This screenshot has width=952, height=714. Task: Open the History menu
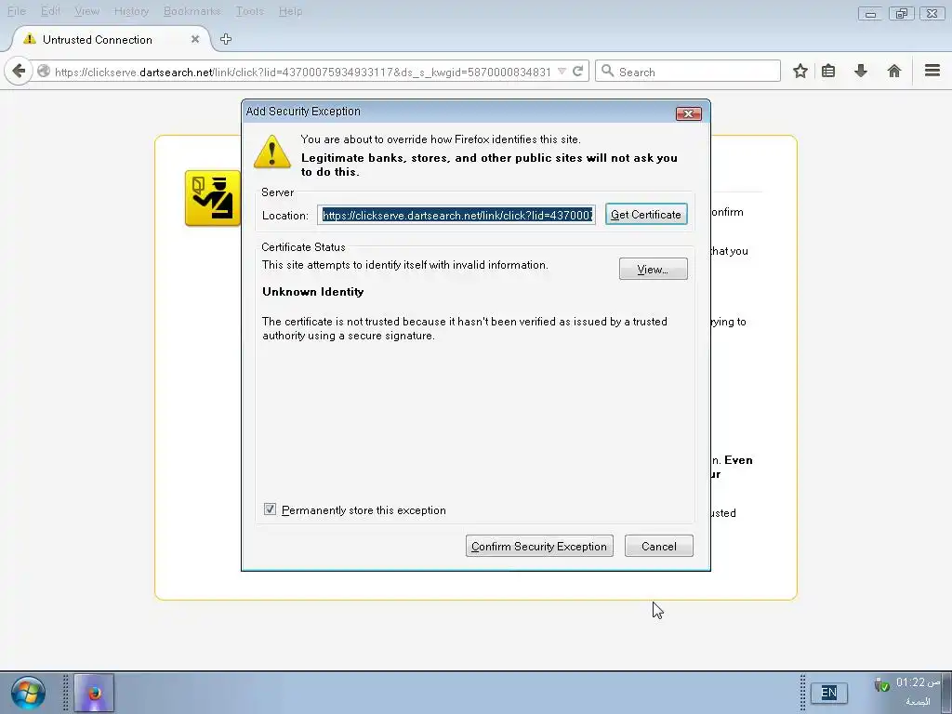coord(131,11)
